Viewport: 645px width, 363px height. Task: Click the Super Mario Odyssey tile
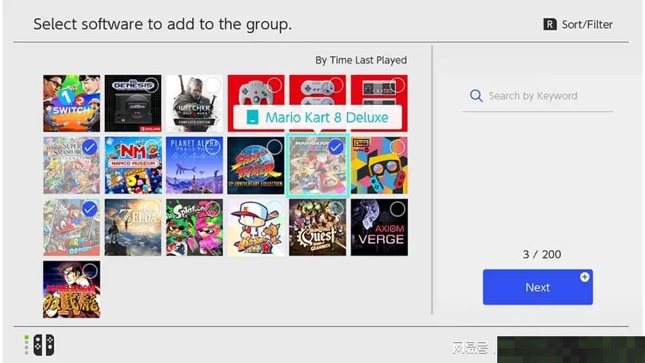[x=72, y=227]
